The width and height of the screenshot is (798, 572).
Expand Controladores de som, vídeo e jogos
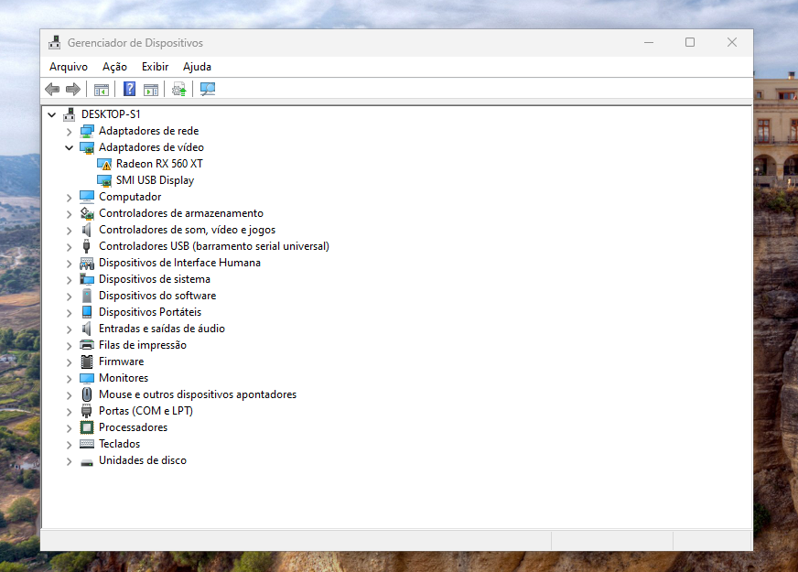tap(70, 231)
